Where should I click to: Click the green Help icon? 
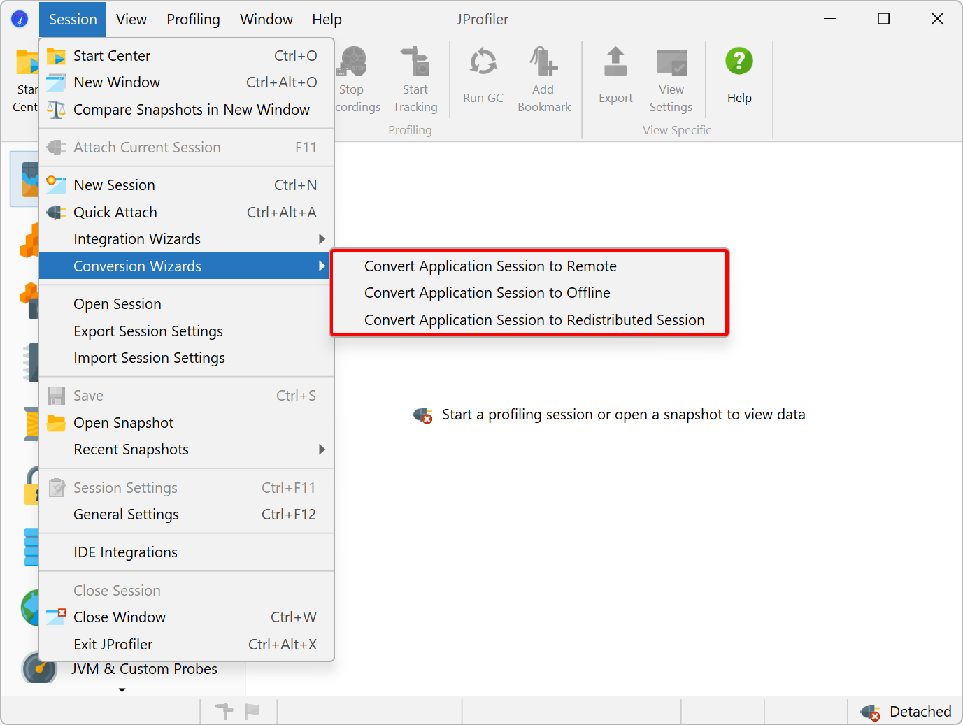pyautogui.click(x=739, y=62)
